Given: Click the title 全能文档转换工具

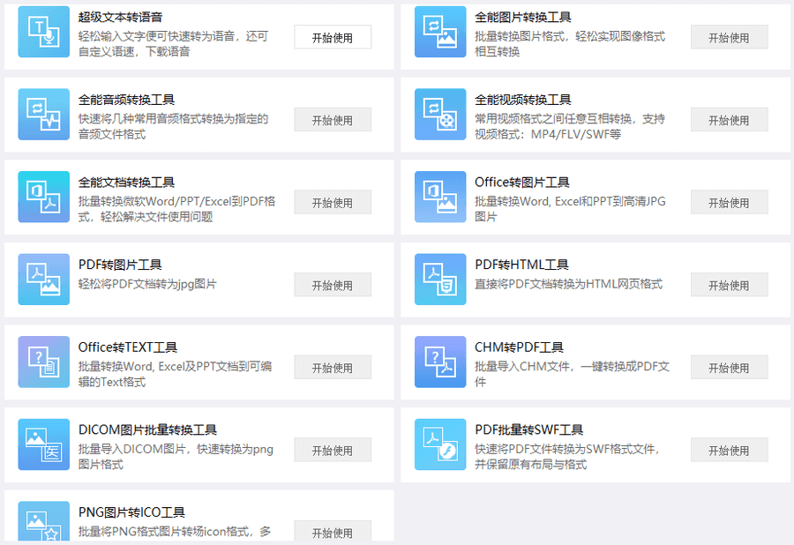Looking at the screenshot, I should 126,183.
